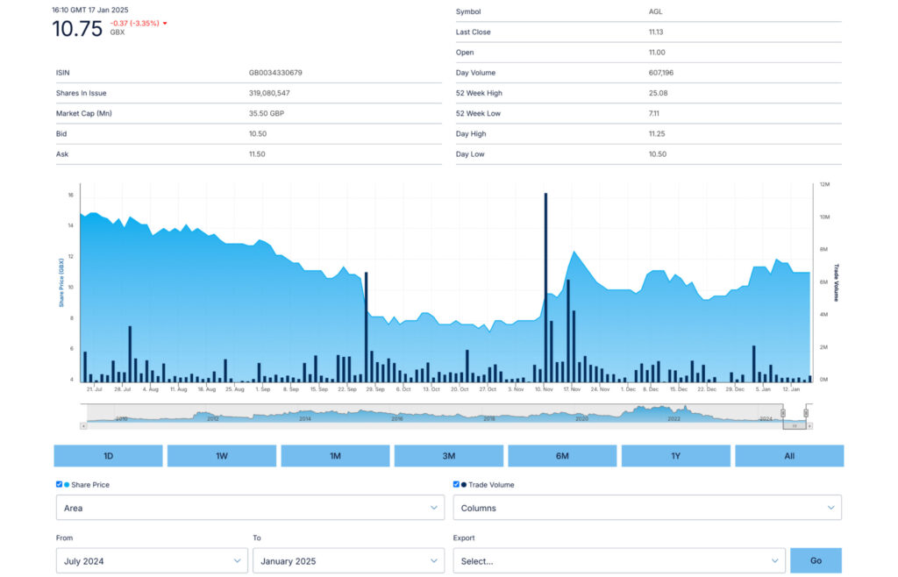This screenshot has height=577, width=898.
Task: Open the From date July 2024 dropdown
Action: coord(152,561)
